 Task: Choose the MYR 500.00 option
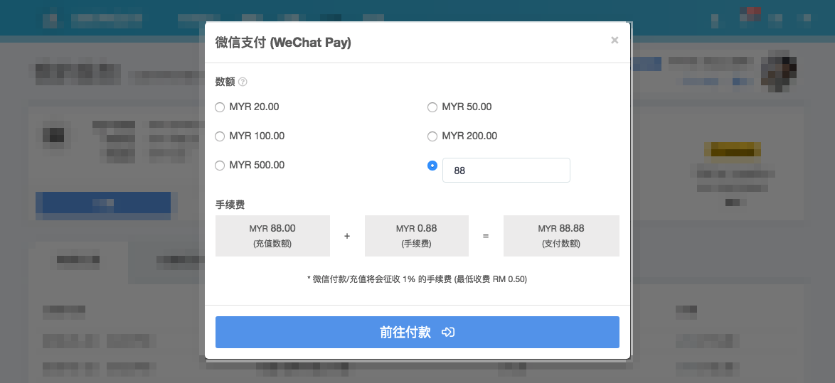pos(220,166)
